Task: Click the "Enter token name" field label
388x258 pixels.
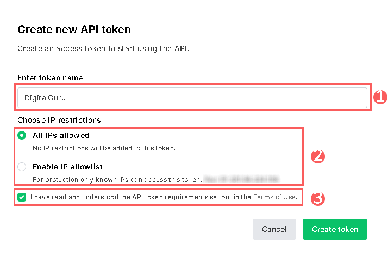Action: [50, 78]
